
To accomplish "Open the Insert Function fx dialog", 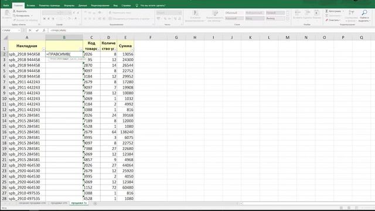I will tap(44, 30).
